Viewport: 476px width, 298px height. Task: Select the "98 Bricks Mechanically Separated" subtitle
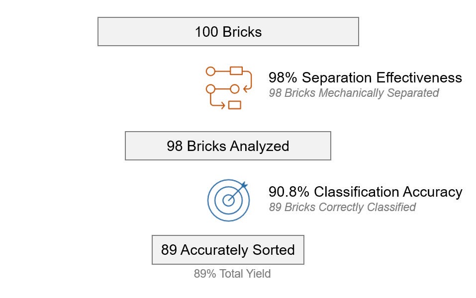pyautogui.click(x=354, y=93)
